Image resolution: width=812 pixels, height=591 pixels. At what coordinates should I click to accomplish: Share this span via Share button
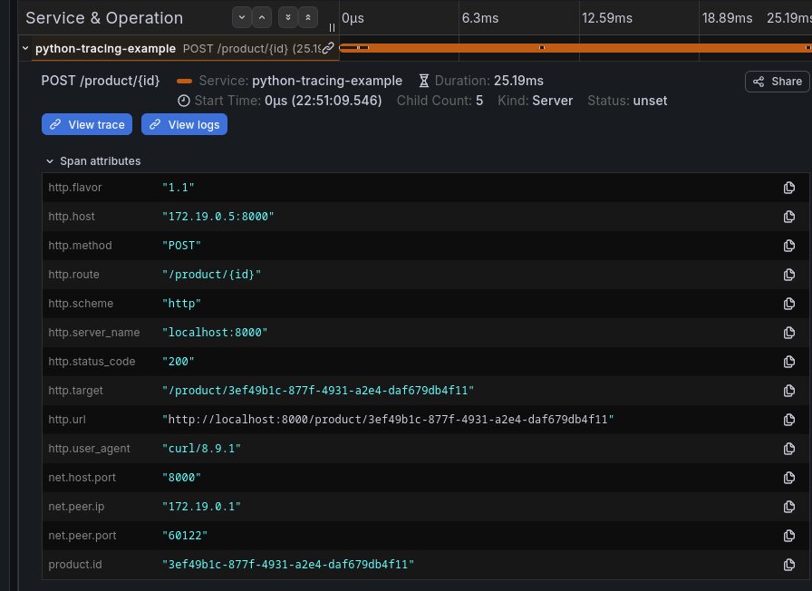776,82
